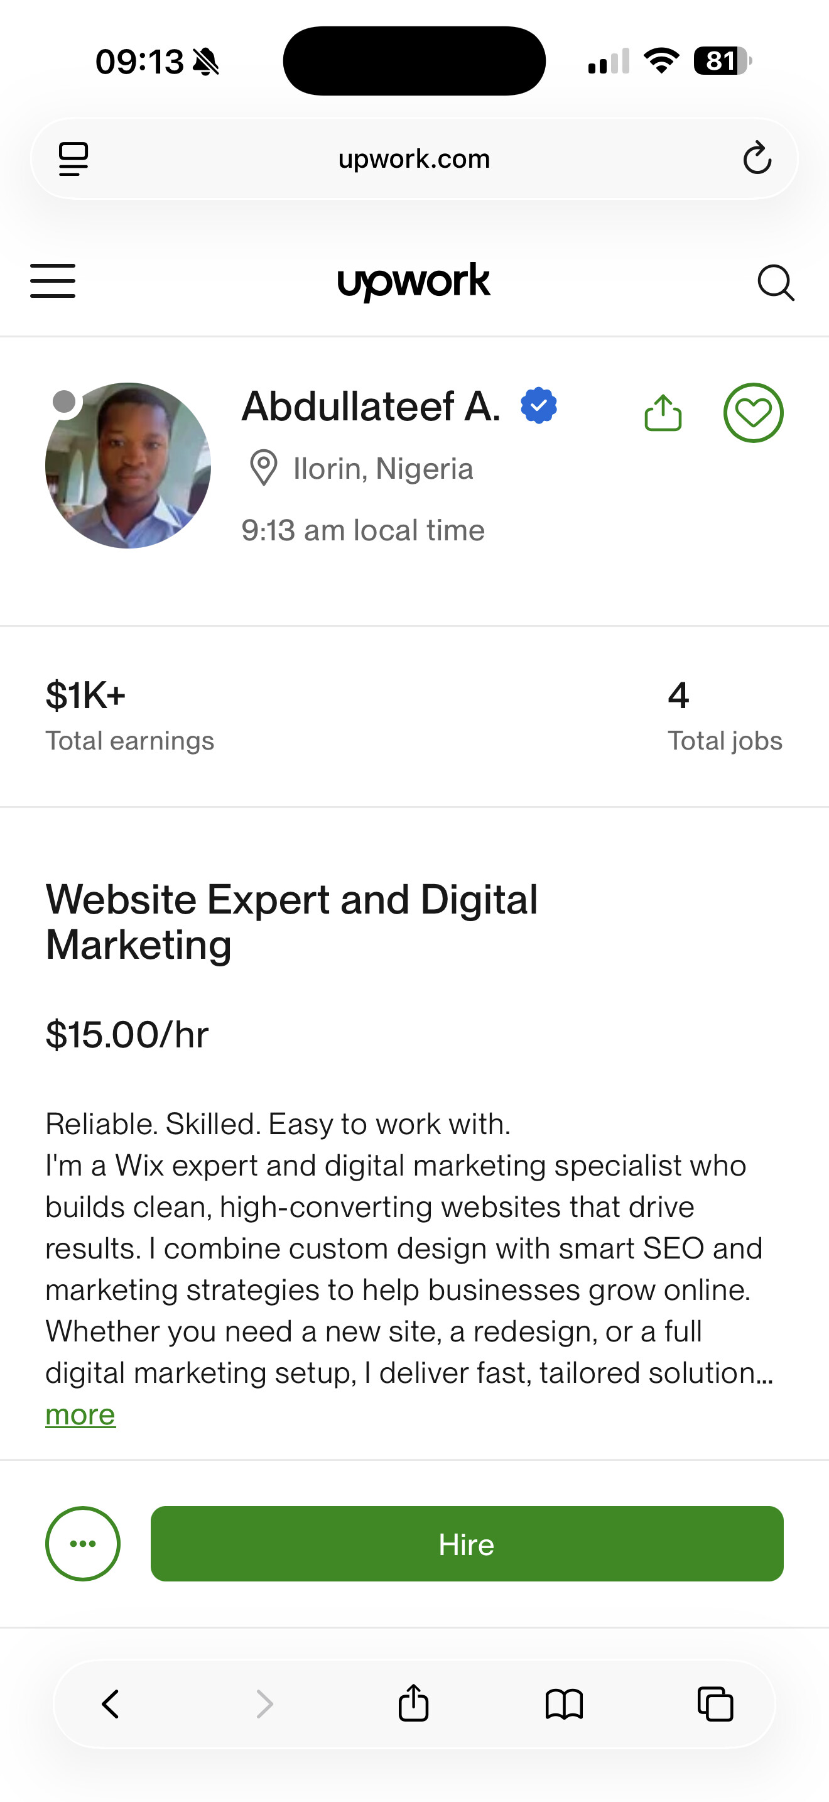Tap Safari's forward arrow

(264, 1703)
